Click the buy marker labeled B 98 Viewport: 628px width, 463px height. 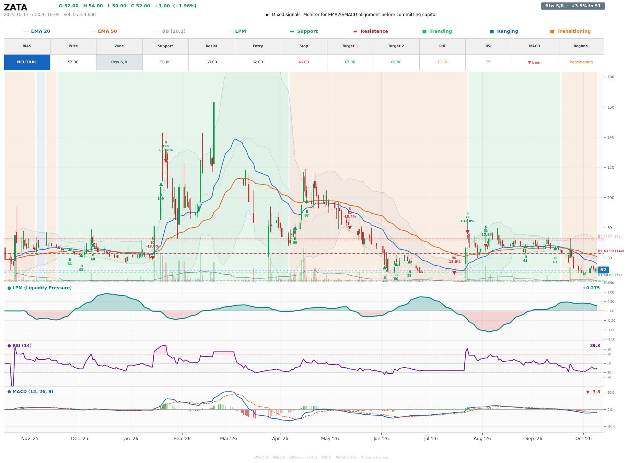tap(307, 201)
